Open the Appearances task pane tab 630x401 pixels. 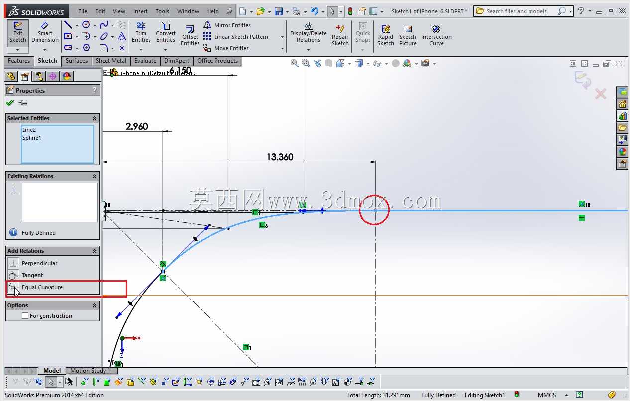coord(622,152)
